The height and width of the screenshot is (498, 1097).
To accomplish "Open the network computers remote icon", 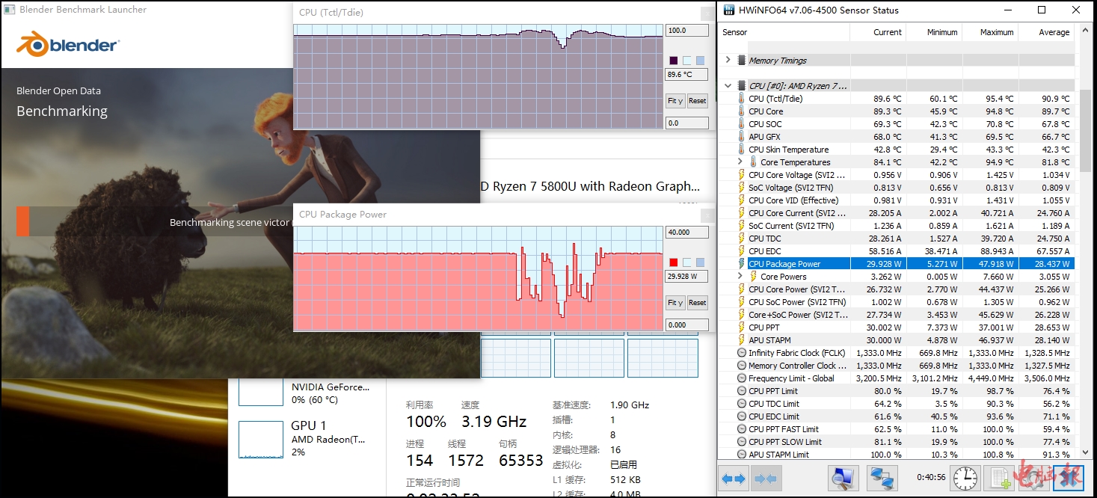I will [882, 478].
